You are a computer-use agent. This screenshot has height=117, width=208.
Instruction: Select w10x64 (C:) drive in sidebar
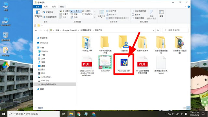coord(45,77)
